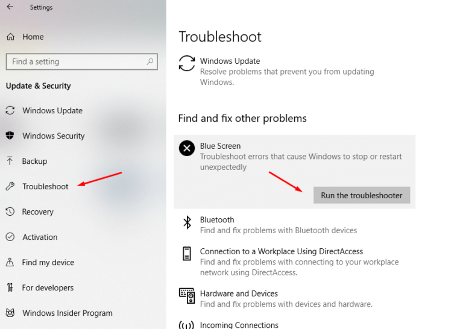Click the Blue Screen X icon
Image resolution: width=463 pixels, height=329 pixels.
[x=187, y=148]
